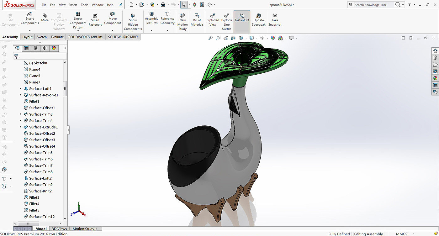
Task: Toggle the Instant3D button off
Action: pos(242,18)
